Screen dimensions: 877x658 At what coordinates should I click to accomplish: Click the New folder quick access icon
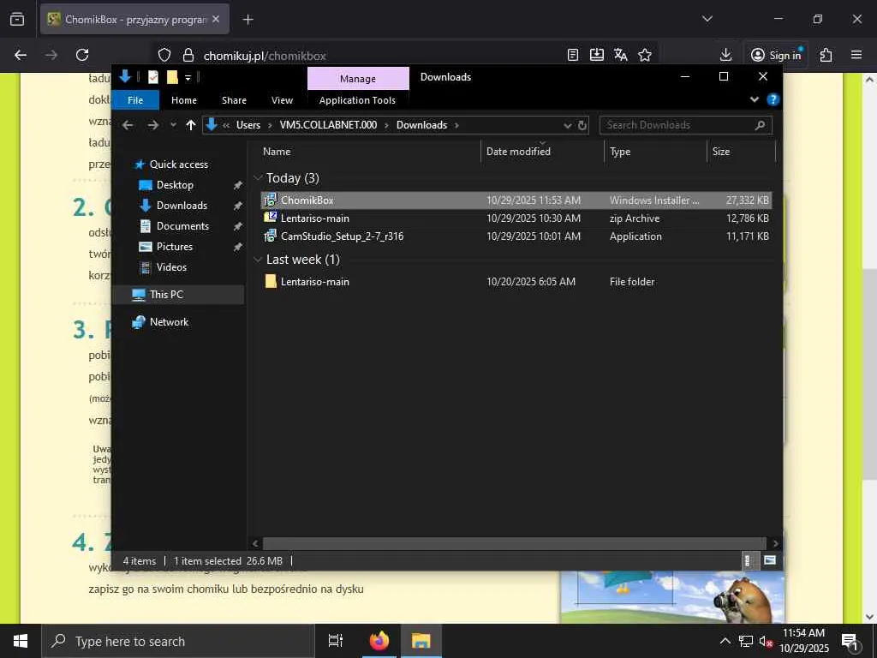point(172,77)
